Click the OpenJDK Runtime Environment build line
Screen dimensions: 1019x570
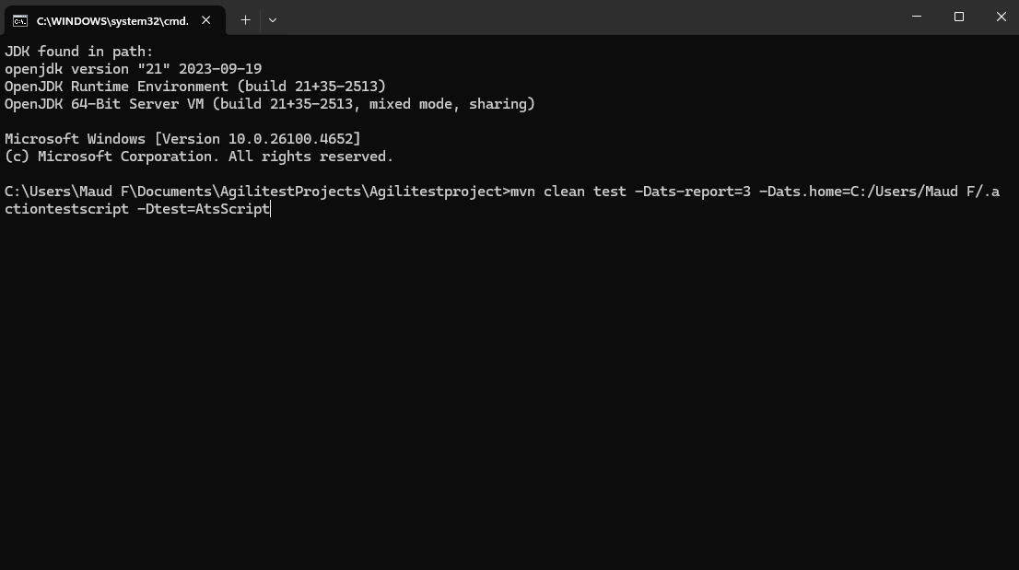(x=195, y=87)
